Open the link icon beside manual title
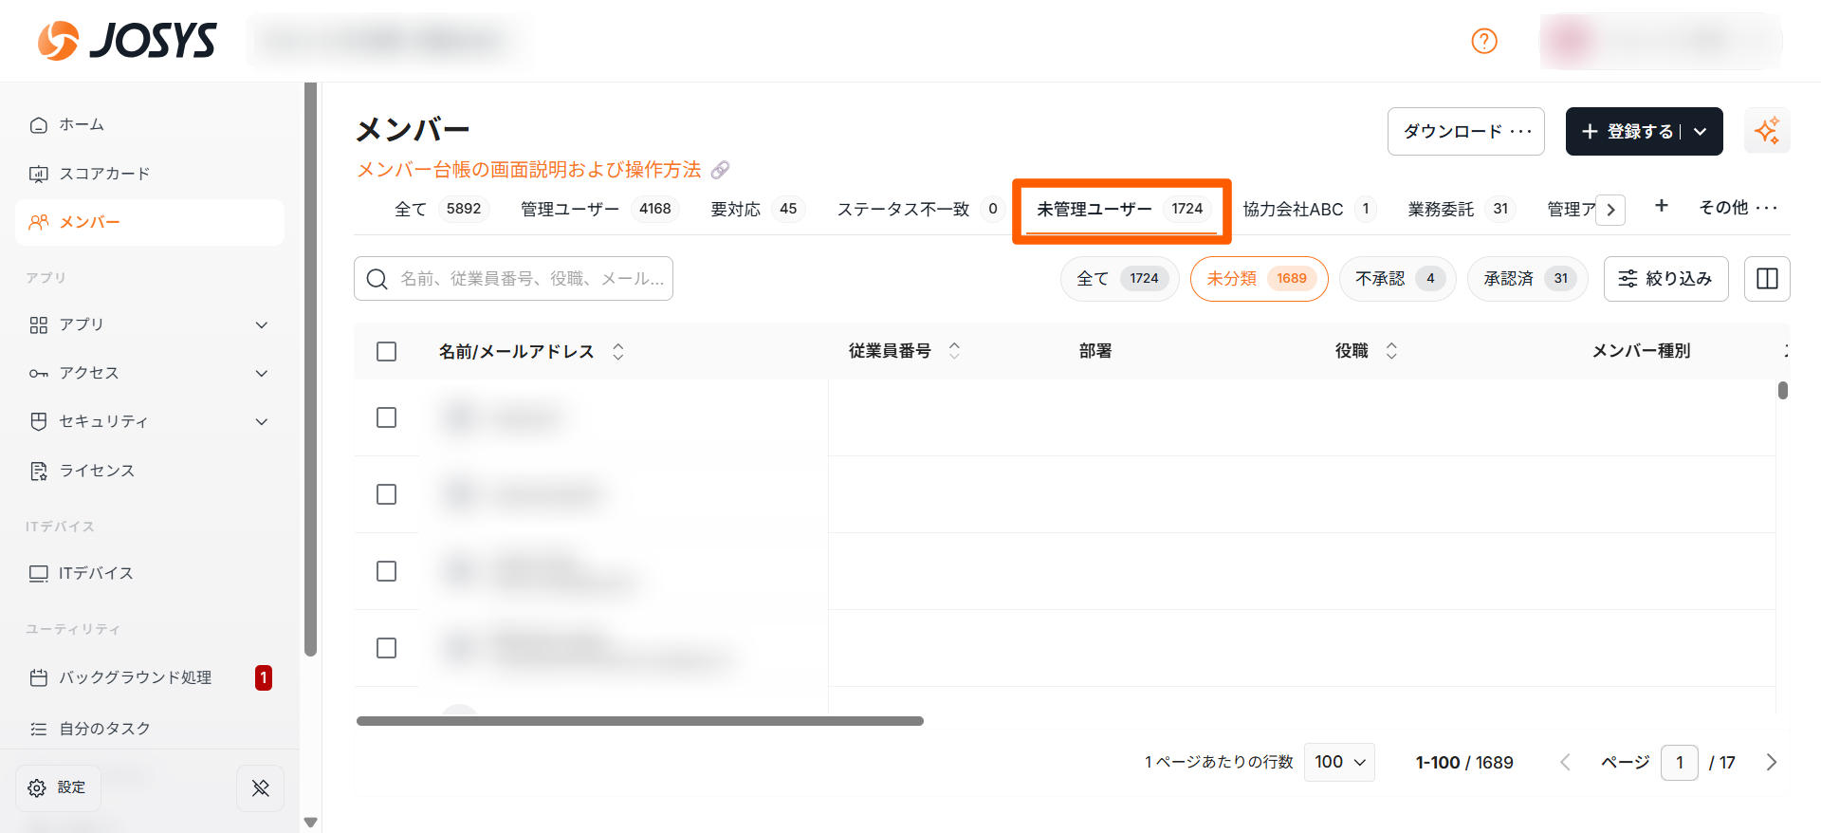 point(721,170)
